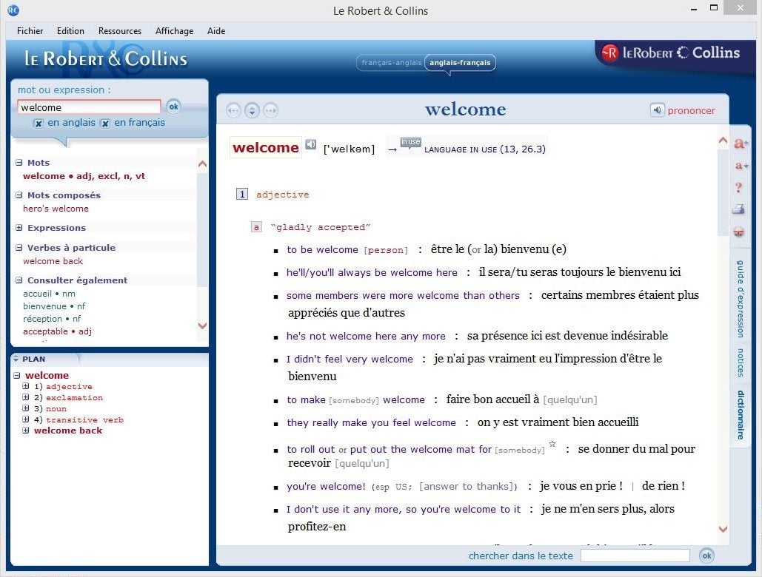Select the dictionnaire side tab
Screen dimensions: 762x577
pos(740,415)
